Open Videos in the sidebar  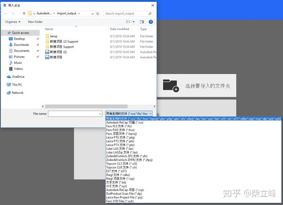point(18,68)
